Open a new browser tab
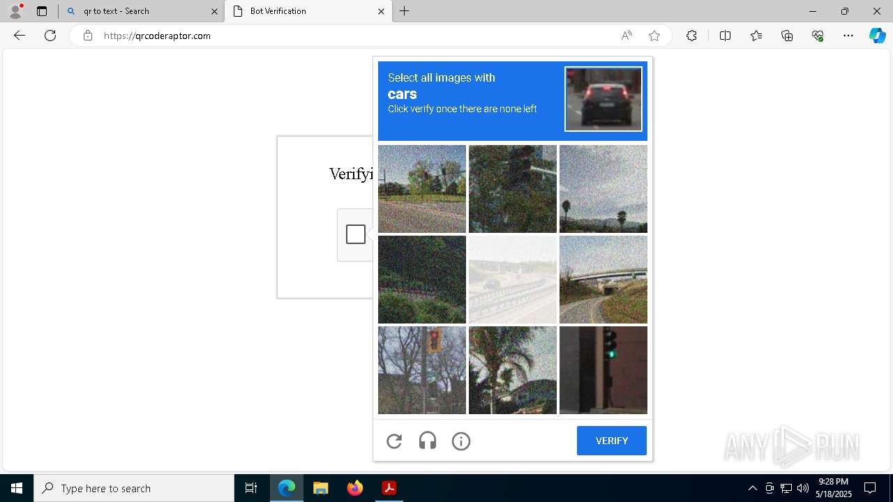The image size is (893, 502). click(405, 11)
